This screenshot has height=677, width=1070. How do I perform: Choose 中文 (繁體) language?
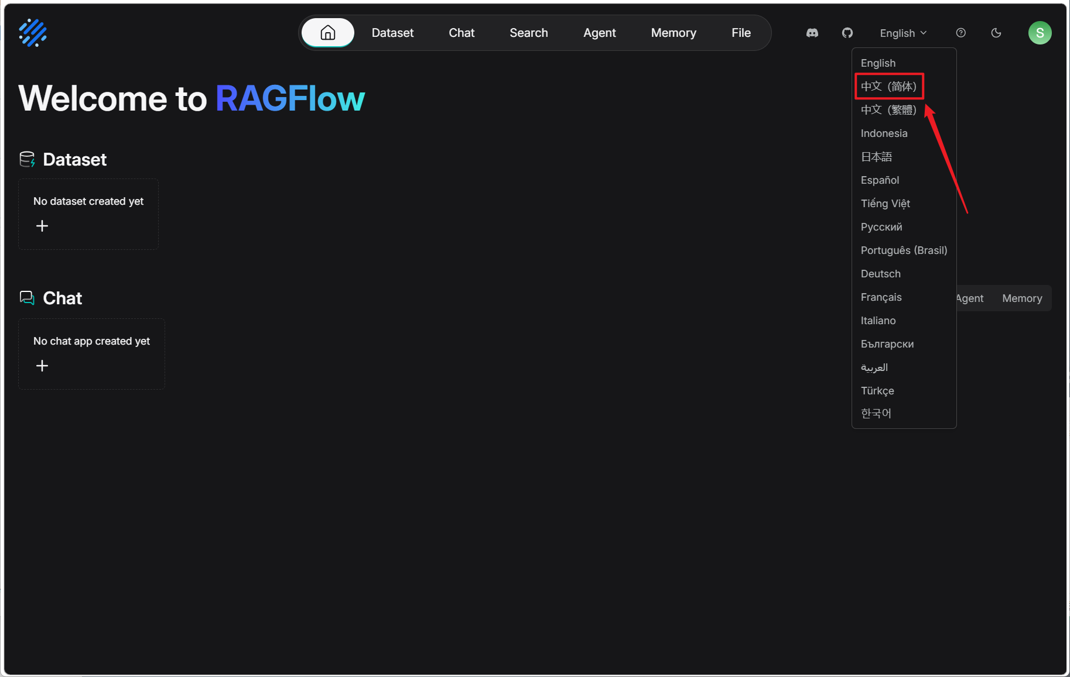coord(904,110)
